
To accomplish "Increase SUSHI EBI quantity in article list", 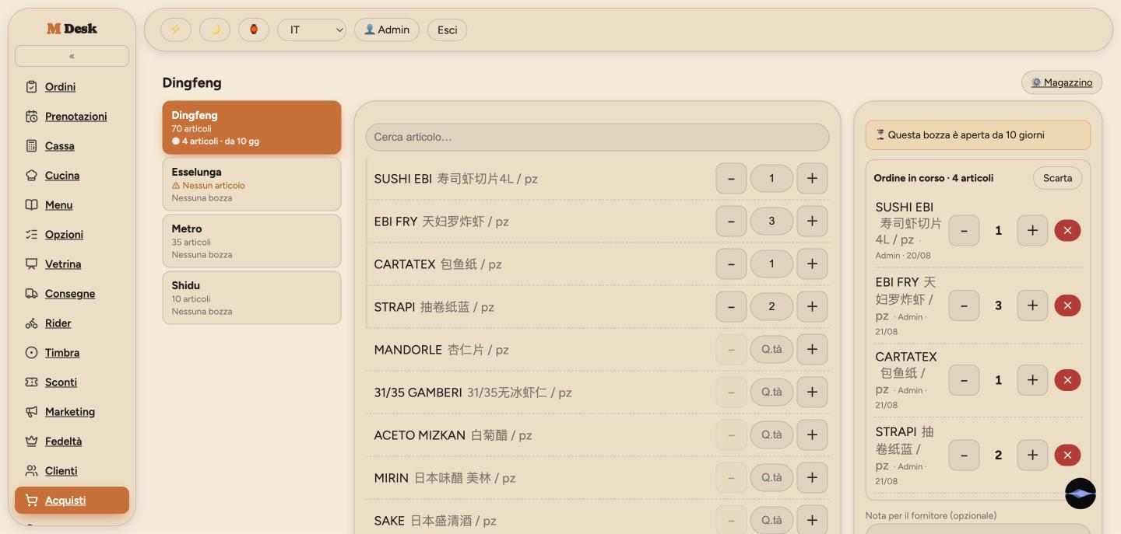I will click(x=812, y=179).
